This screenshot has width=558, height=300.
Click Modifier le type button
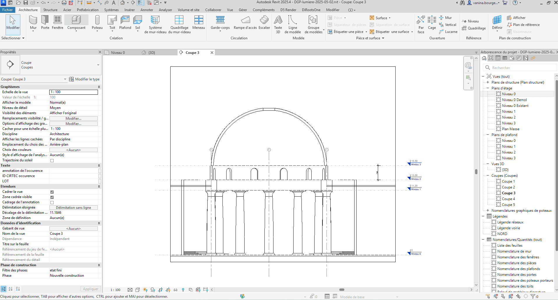[84, 79]
